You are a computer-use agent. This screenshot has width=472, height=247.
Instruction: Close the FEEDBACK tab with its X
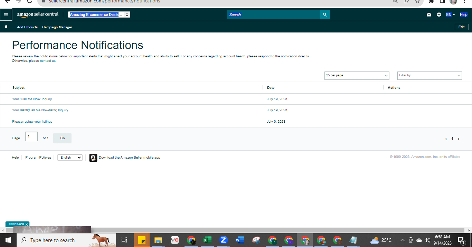click(27, 225)
